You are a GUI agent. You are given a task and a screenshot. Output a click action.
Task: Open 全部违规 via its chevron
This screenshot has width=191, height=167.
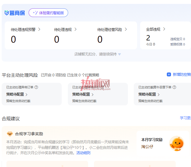[164, 29]
